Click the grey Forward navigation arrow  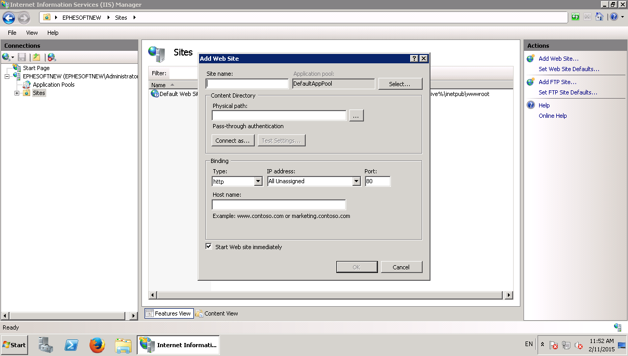(x=24, y=18)
